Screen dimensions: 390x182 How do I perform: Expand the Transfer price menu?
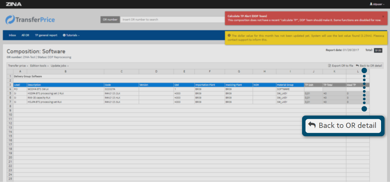pos(18,66)
